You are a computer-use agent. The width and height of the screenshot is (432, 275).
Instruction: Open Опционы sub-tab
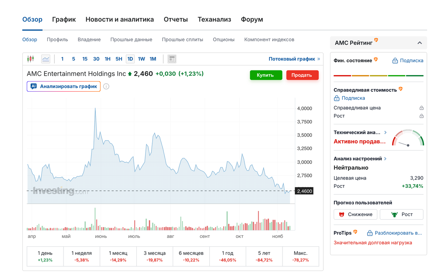[224, 39]
